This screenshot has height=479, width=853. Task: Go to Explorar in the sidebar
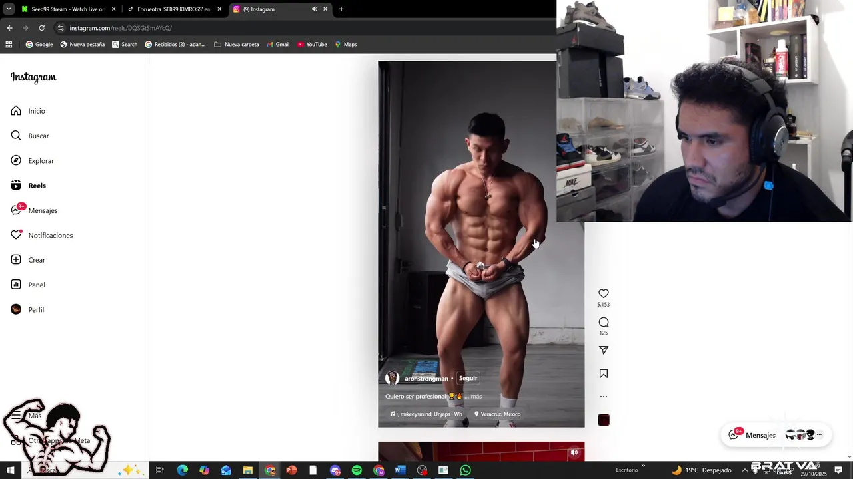coord(32,161)
